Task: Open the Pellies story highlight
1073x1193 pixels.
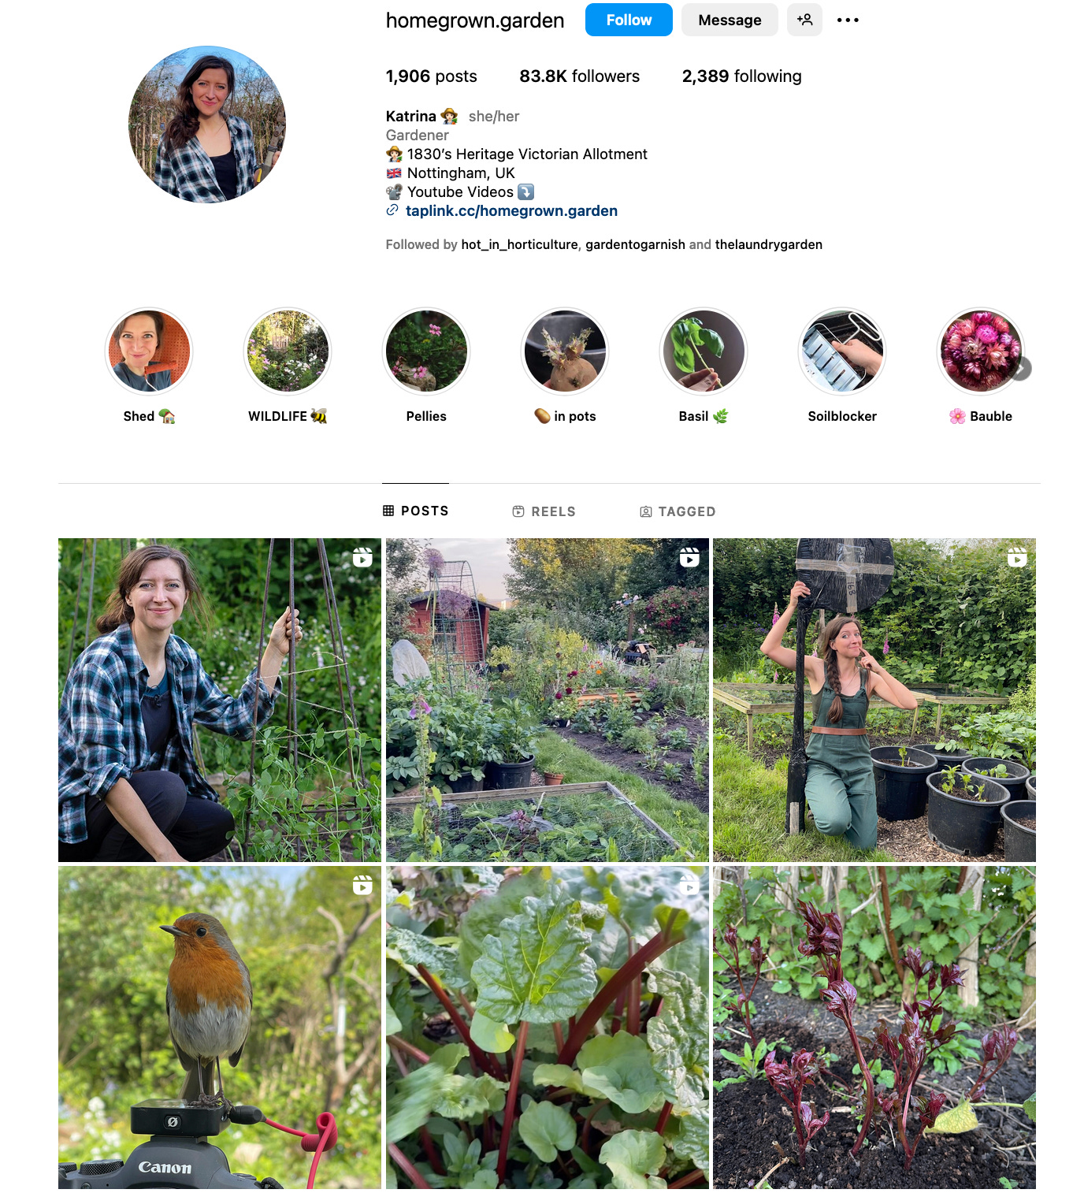Action: point(426,351)
